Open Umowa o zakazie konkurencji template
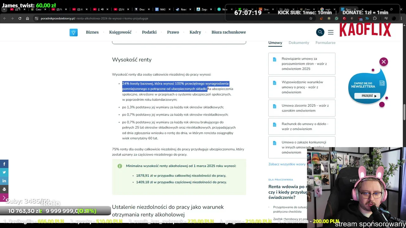This screenshot has height=228, width=406. pos(302,147)
